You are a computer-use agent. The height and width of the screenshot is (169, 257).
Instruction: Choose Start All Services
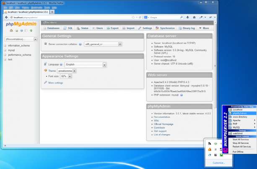(242, 140)
